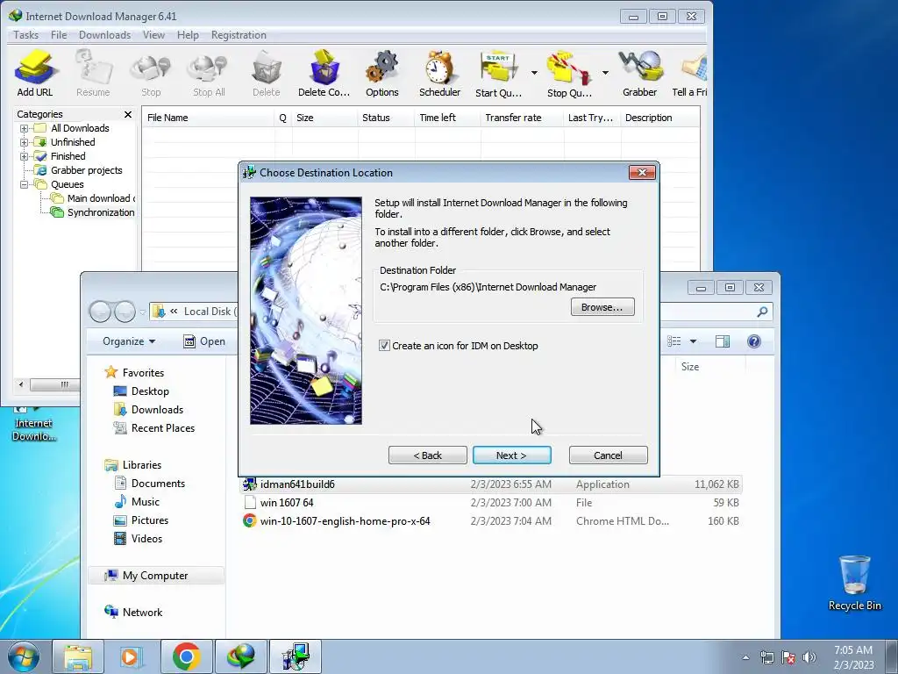Expand the Unfinished category node
This screenshot has width=898, height=674.
click(24, 142)
